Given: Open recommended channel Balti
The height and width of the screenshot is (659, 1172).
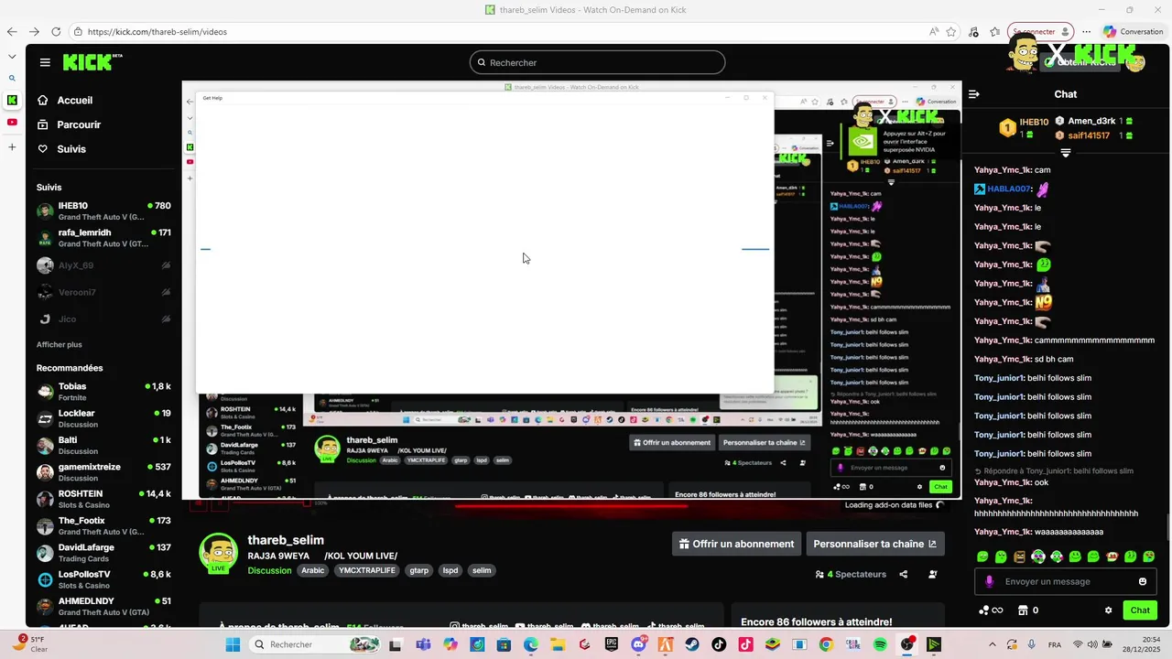Looking at the screenshot, I should [x=103, y=445].
